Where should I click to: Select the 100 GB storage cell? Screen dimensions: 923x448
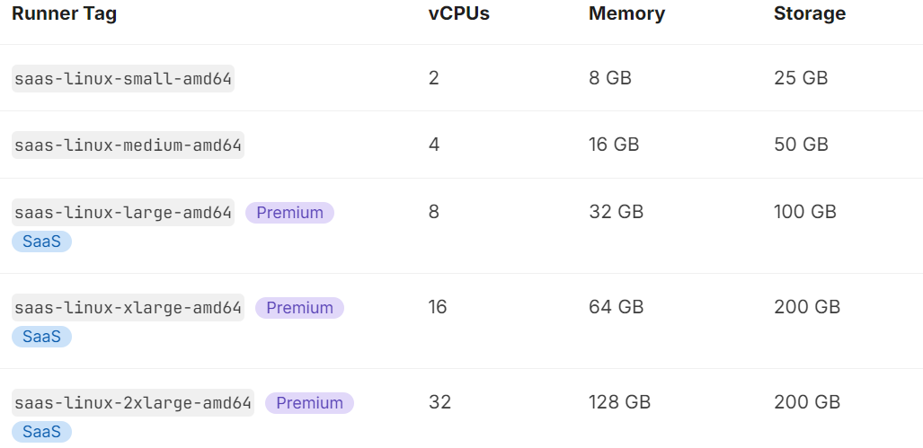tap(805, 212)
